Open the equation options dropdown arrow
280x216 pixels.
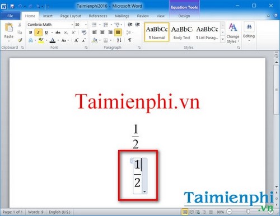[144, 191]
